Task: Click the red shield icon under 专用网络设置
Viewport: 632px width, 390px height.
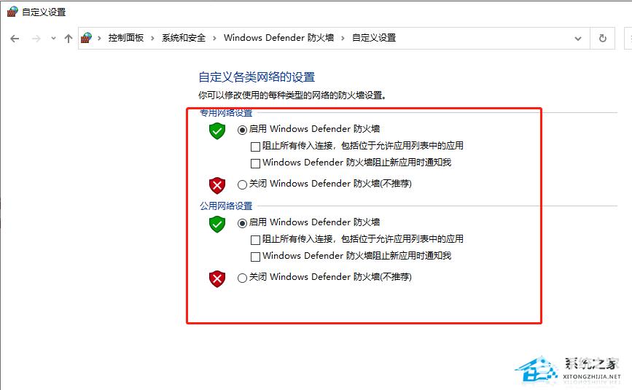Action: 216,185
